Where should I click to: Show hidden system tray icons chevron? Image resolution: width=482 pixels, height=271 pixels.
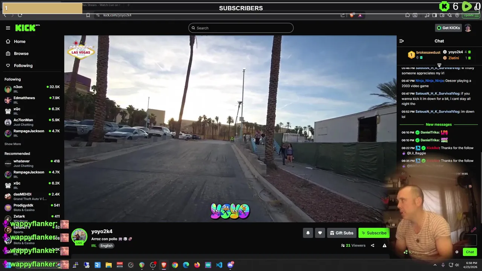tap(435, 265)
